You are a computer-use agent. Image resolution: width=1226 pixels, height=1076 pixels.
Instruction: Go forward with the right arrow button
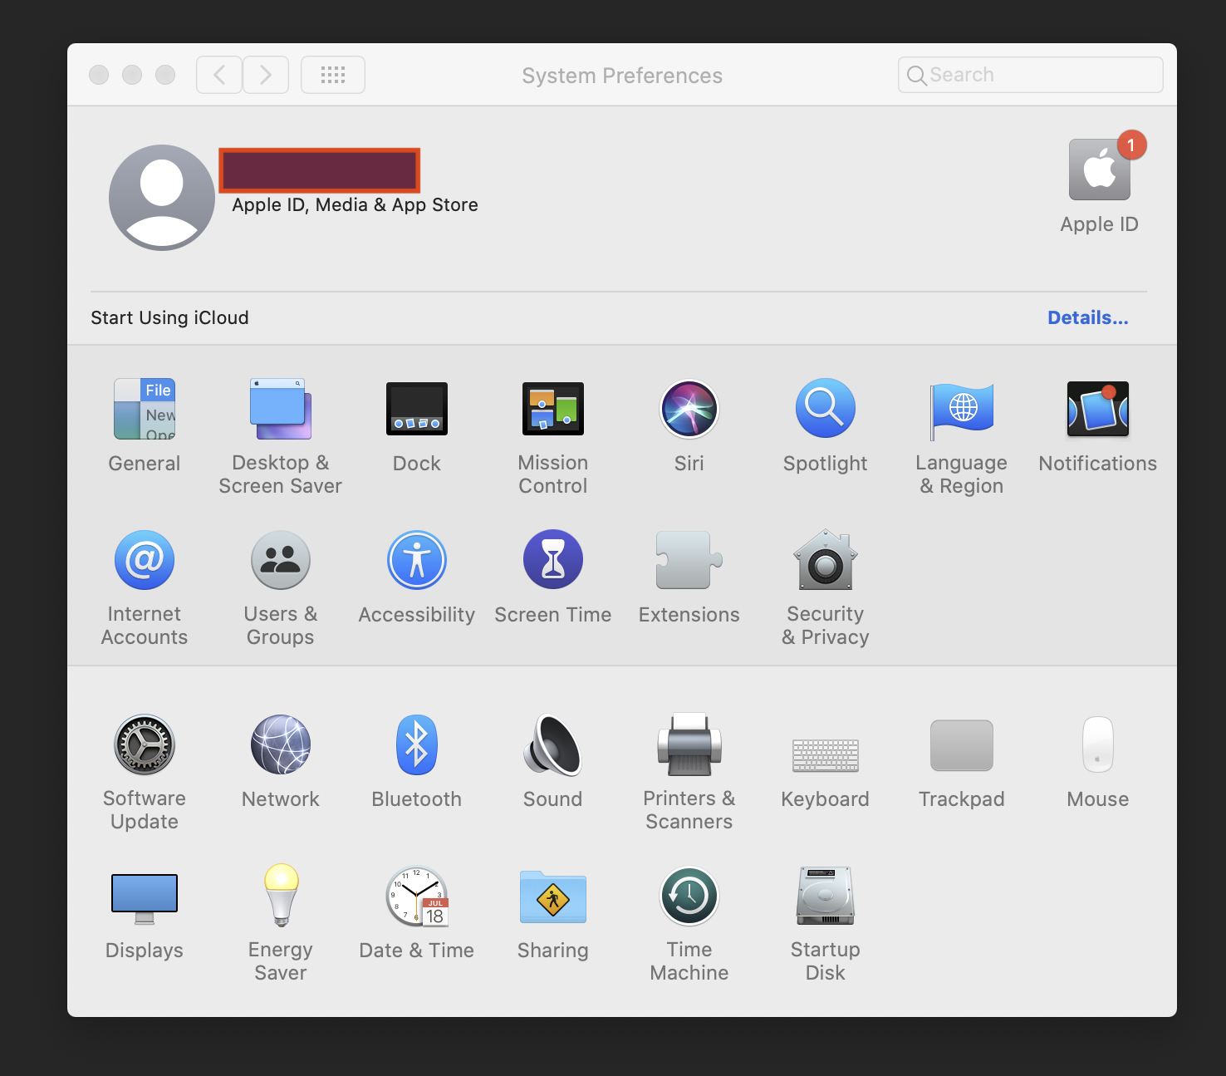point(266,75)
